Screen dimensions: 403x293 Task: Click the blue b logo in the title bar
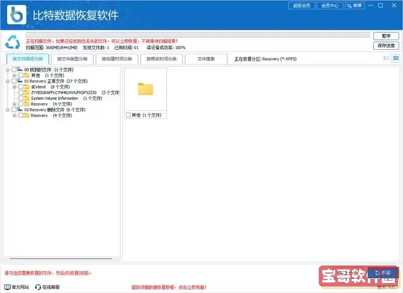[17, 15]
